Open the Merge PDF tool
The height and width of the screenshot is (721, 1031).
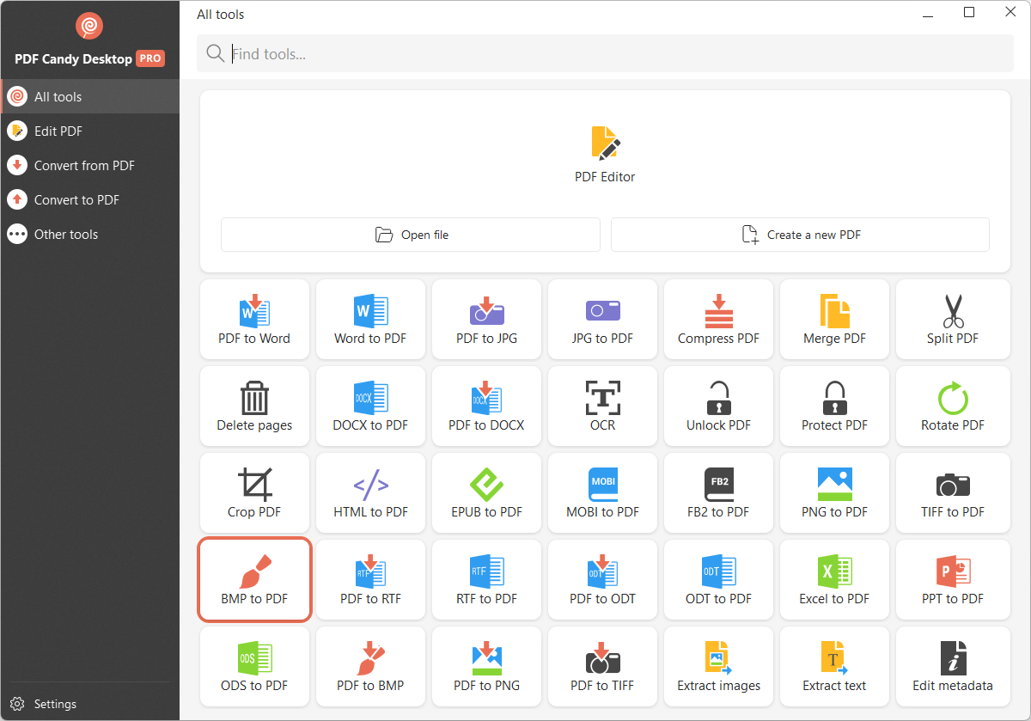[x=834, y=319]
